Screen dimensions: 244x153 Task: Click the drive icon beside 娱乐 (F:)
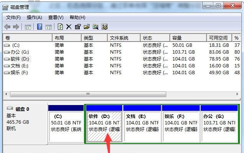click(x=7, y=72)
